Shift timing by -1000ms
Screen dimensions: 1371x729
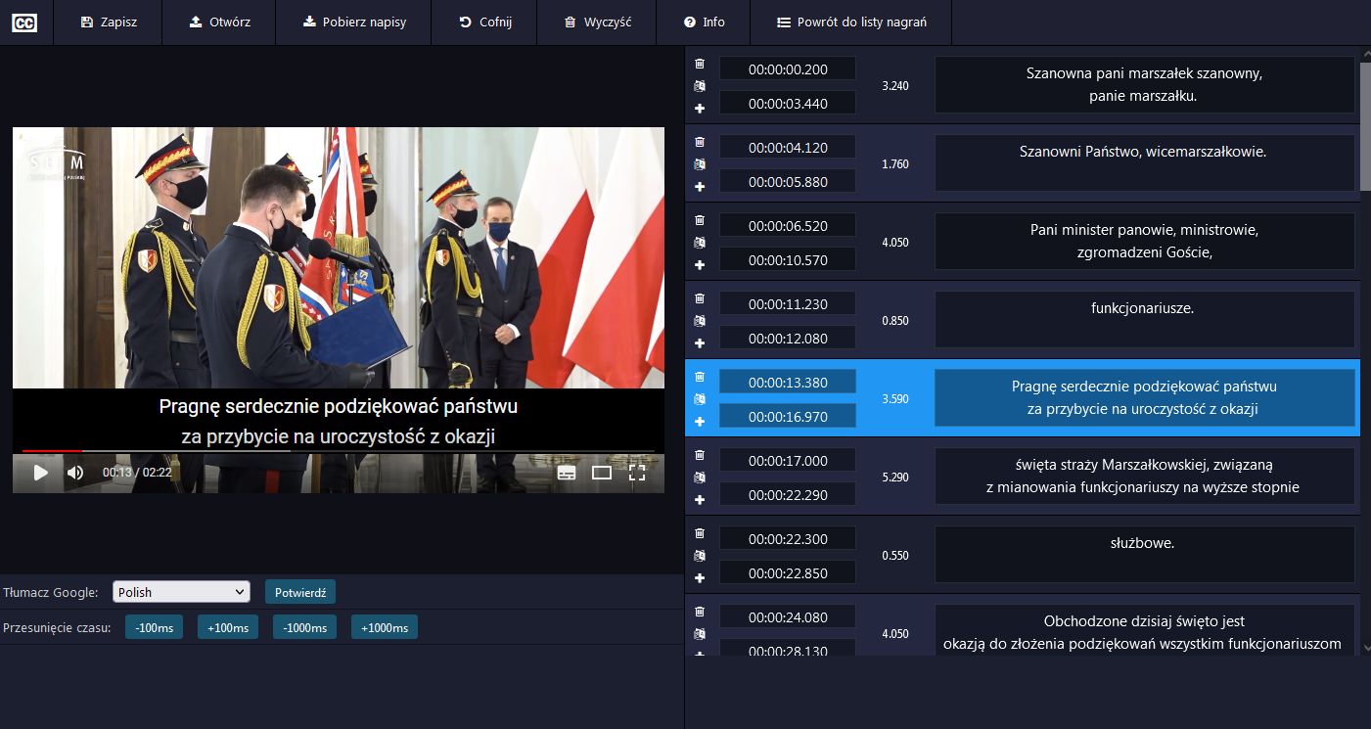(304, 627)
